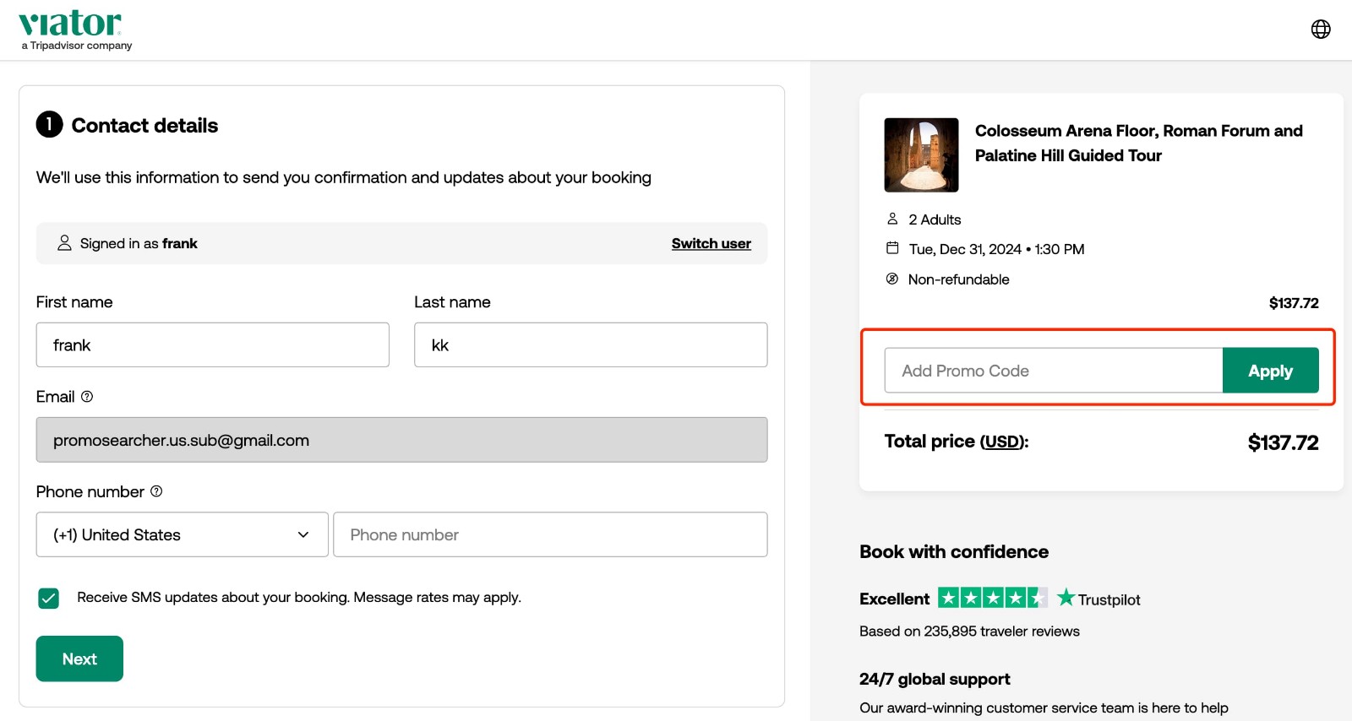The height and width of the screenshot is (721, 1352).
Task: Click the Apply promo code button
Action: [x=1270, y=370]
